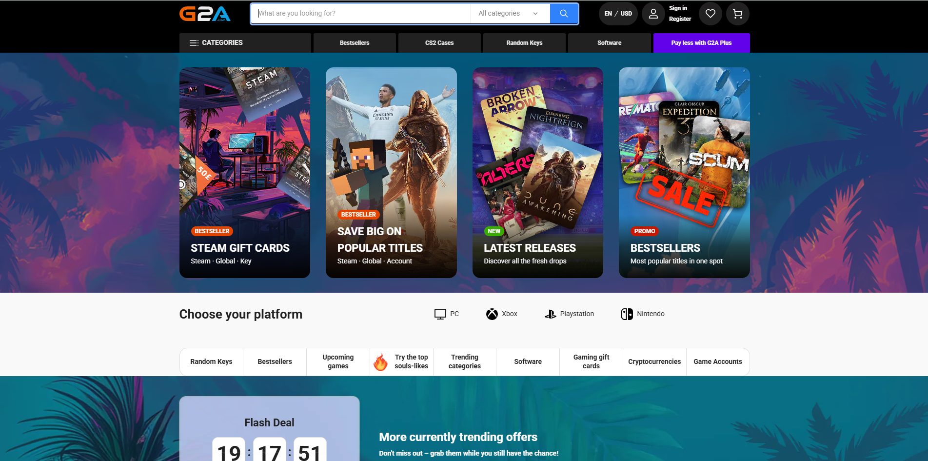Image resolution: width=928 pixels, height=461 pixels.
Task: Open the shopping cart
Action: click(x=737, y=14)
